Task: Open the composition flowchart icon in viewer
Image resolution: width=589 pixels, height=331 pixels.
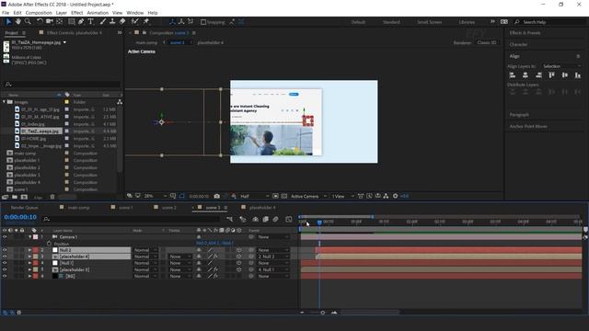Action: pos(386,196)
